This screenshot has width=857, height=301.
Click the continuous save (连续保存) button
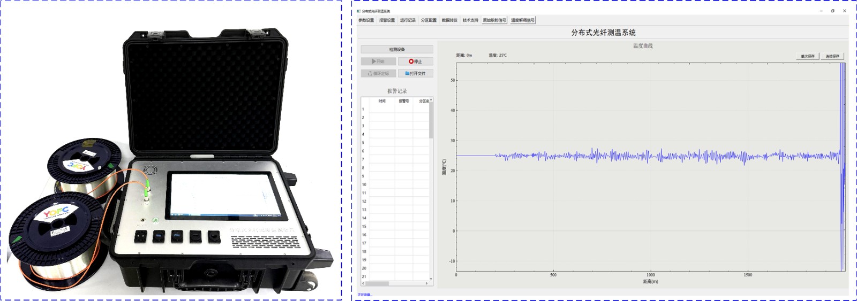click(832, 56)
